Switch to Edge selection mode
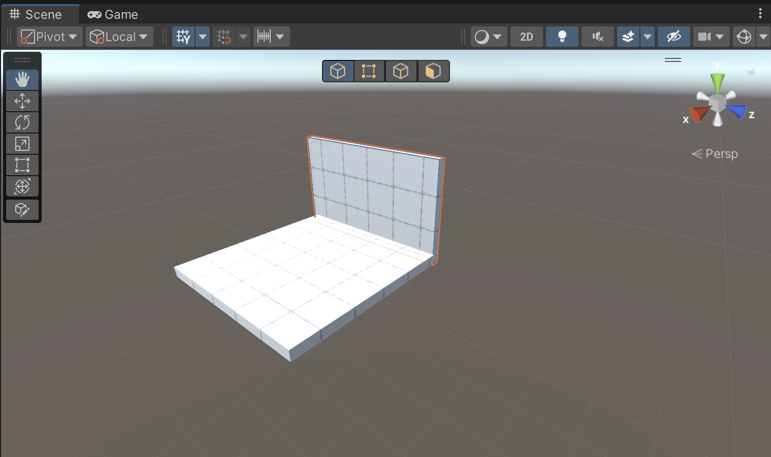 point(401,71)
